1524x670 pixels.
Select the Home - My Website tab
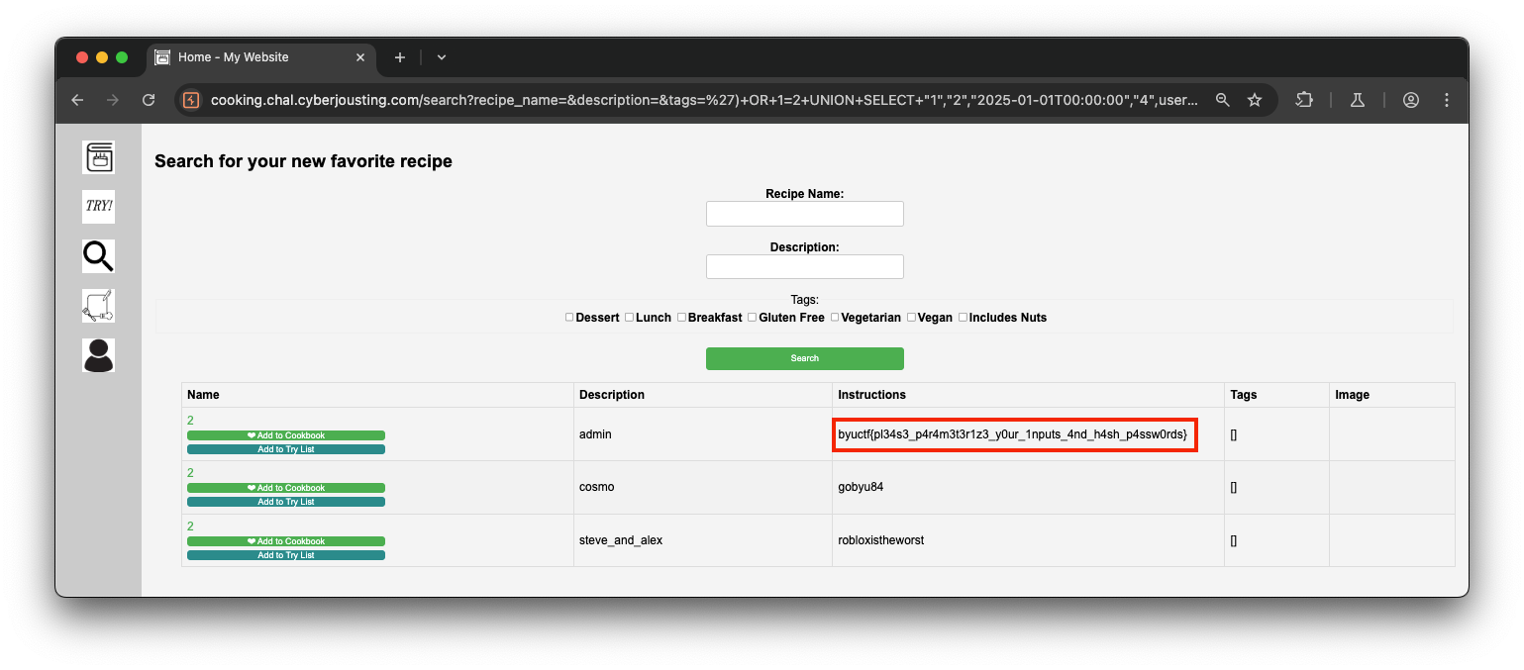point(261,57)
